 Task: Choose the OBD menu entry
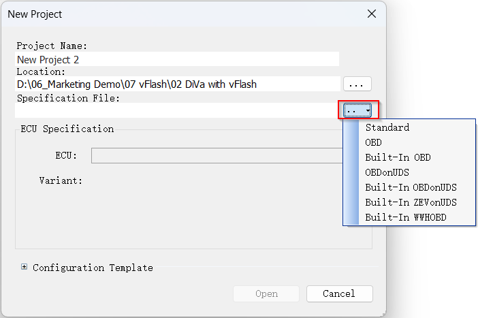[x=374, y=142]
